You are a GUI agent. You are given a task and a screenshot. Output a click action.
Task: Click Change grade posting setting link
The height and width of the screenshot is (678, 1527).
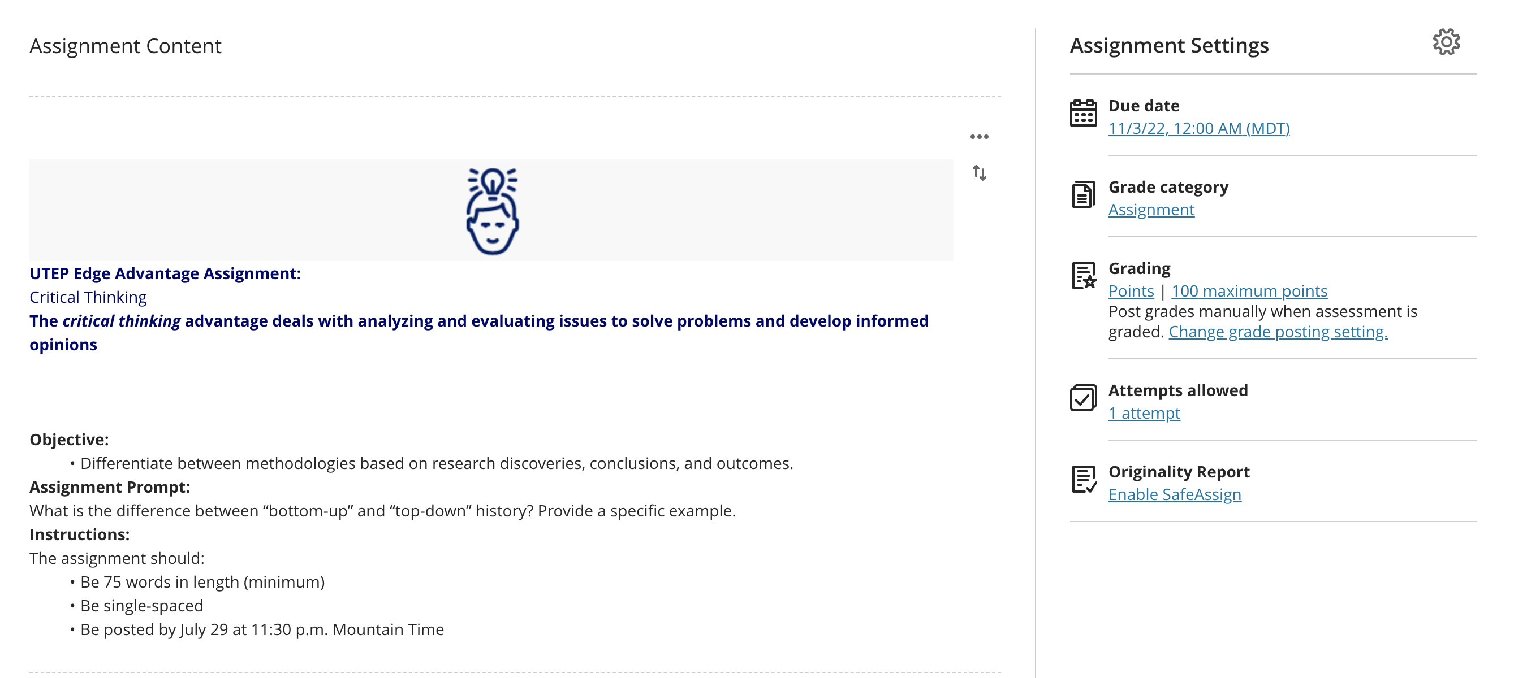[1278, 332]
